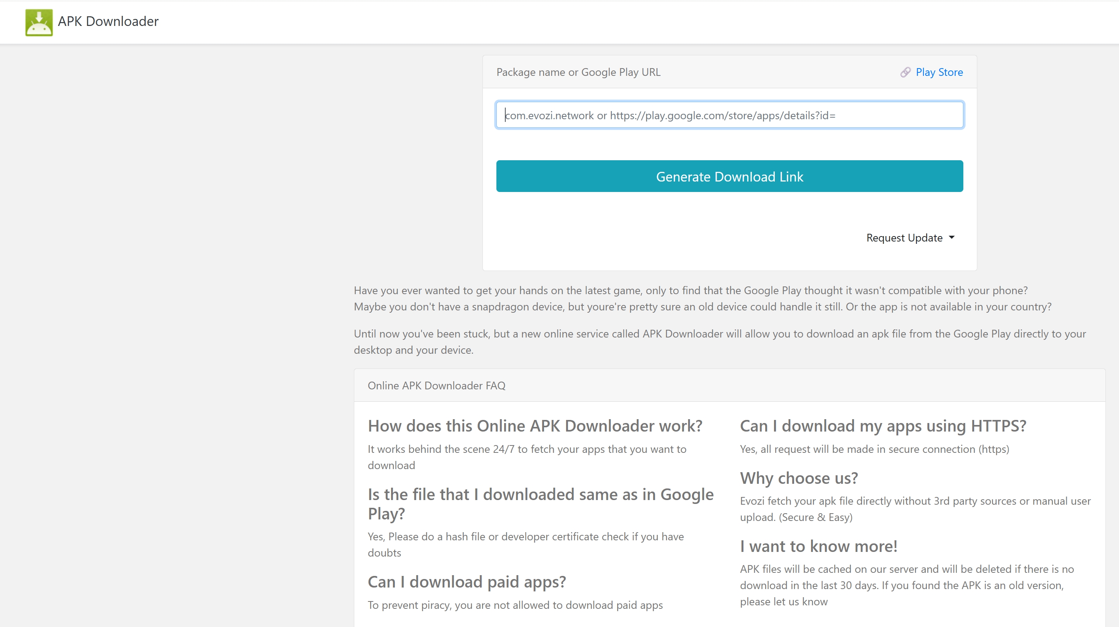Image resolution: width=1119 pixels, height=627 pixels.
Task: Click the APK Downloader site title
Action: (108, 21)
